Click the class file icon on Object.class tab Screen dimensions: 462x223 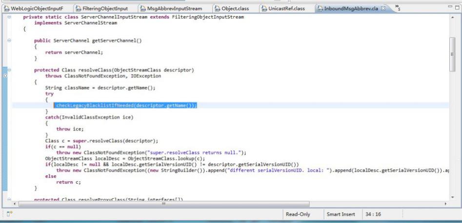216,8
